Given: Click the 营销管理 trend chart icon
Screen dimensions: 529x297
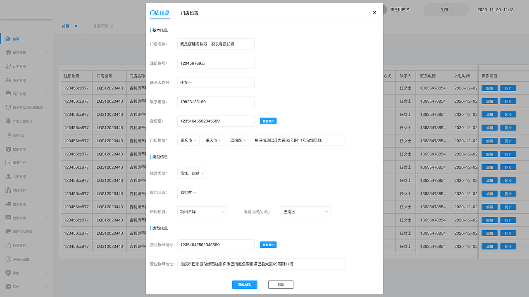Looking at the screenshot, I should point(8,218).
